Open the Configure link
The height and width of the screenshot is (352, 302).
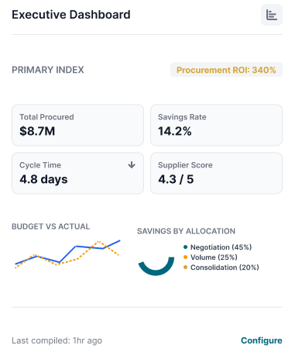coord(262,340)
